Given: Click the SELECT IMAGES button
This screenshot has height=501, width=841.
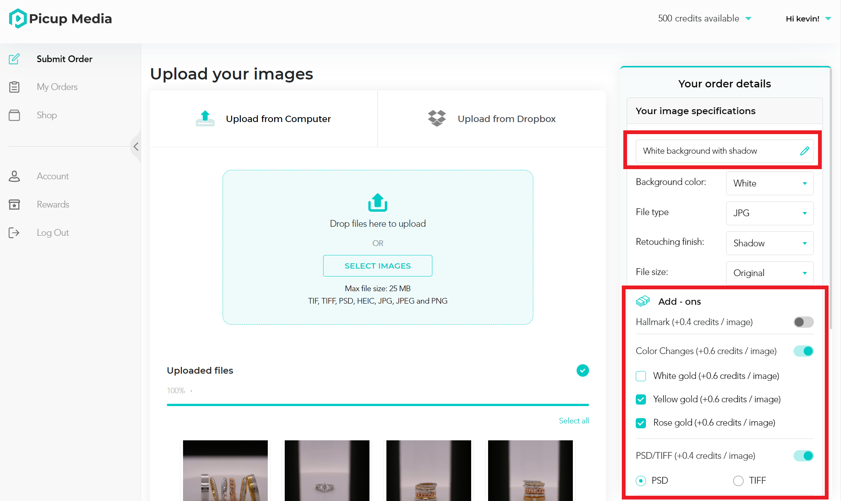Looking at the screenshot, I should point(378,266).
